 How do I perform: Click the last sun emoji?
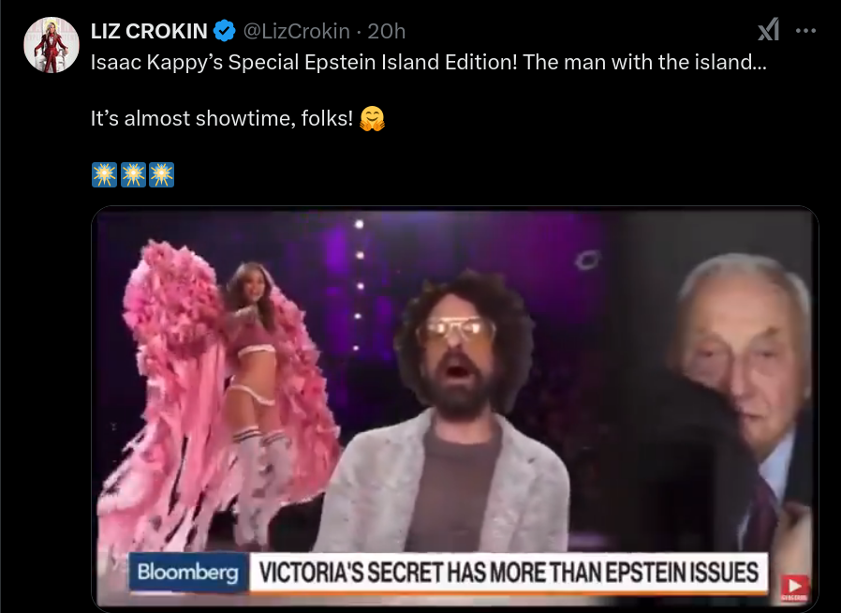(x=161, y=175)
